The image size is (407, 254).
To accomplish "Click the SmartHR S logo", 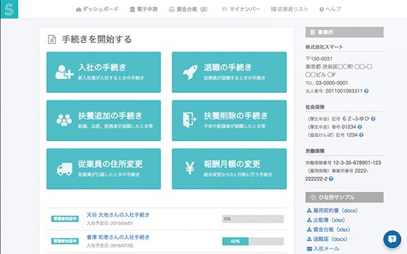I will coord(9,9).
